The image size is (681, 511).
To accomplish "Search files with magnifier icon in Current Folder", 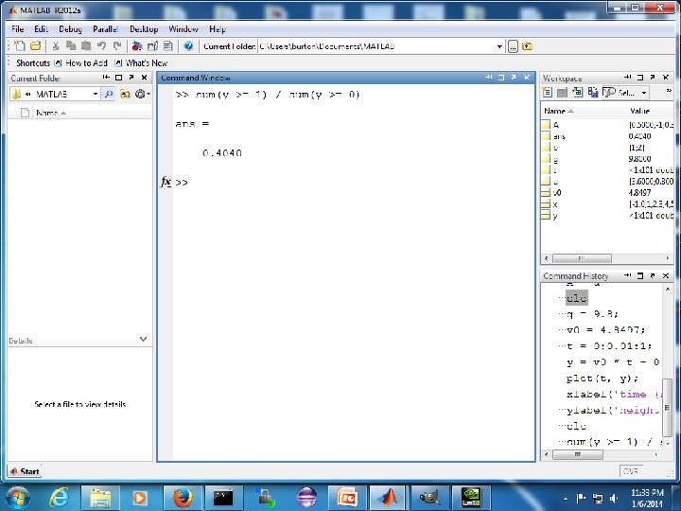I will (109, 94).
